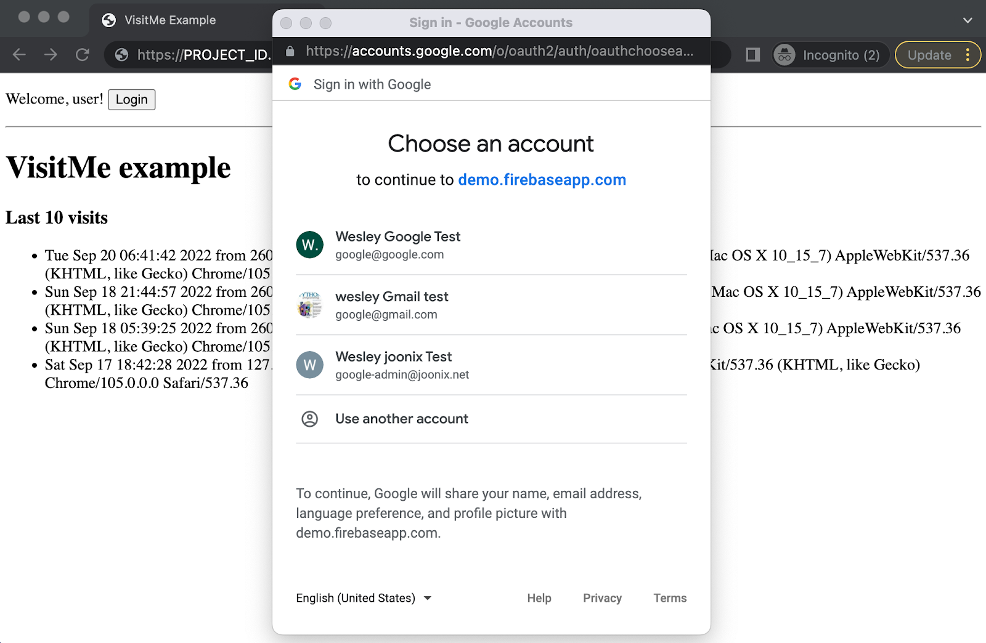Reload the page with the refresh icon
This screenshot has width=986, height=643.
(x=83, y=55)
